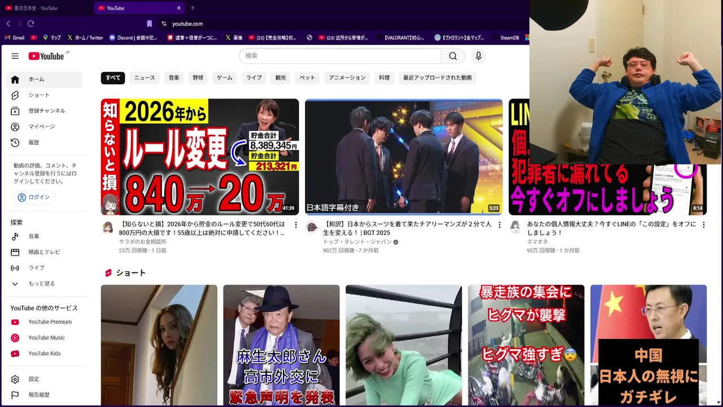723x407 pixels.
Task: Play the 2026年からルール変更 video thumbnail
Action: pos(200,157)
